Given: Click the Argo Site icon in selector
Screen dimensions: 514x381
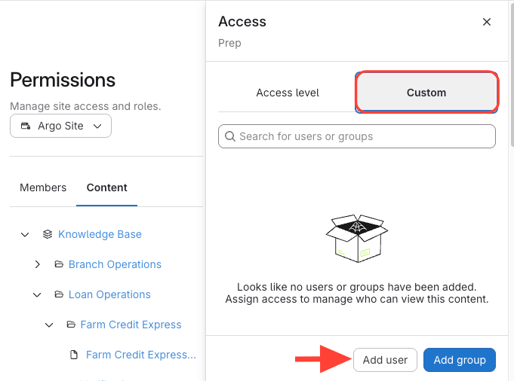Looking at the screenshot, I should (26, 126).
